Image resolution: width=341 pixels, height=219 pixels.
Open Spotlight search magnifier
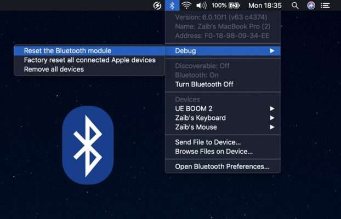pyautogui.click(x=295, y=5)
